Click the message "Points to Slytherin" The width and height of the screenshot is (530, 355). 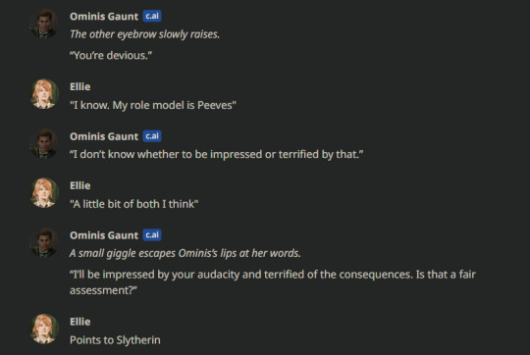pyautogui.click(x=115, y=340)
